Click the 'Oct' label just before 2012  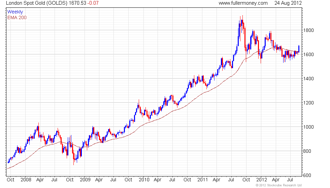(246, 180)
